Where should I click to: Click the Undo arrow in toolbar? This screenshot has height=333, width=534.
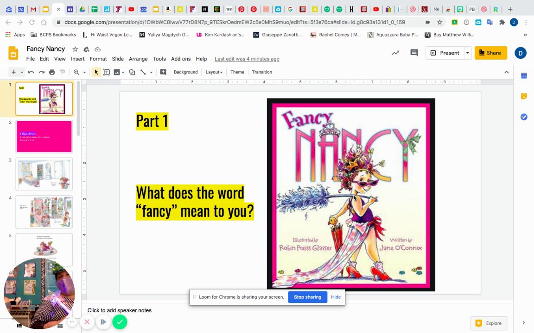click(31, 72)
